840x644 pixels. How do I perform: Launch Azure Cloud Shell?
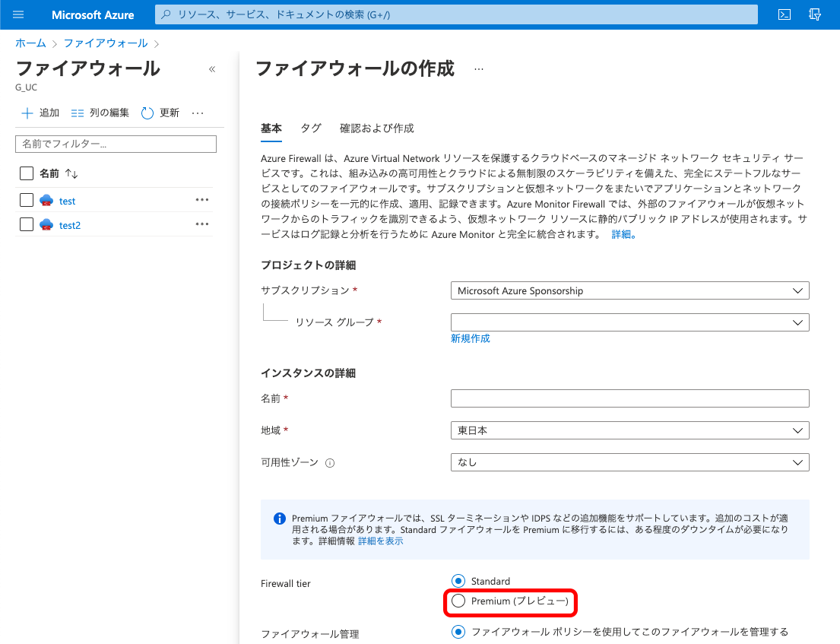click(784, 14)
